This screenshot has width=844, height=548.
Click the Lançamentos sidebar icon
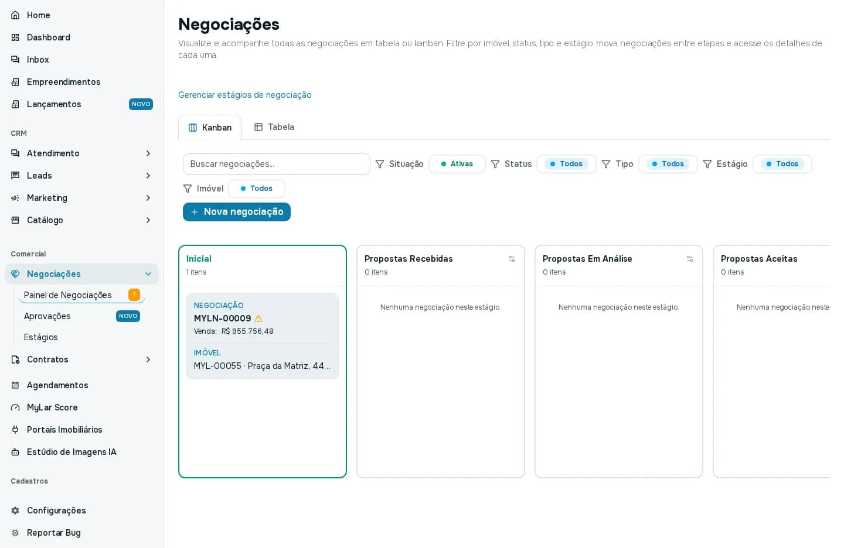click(15, 104)
